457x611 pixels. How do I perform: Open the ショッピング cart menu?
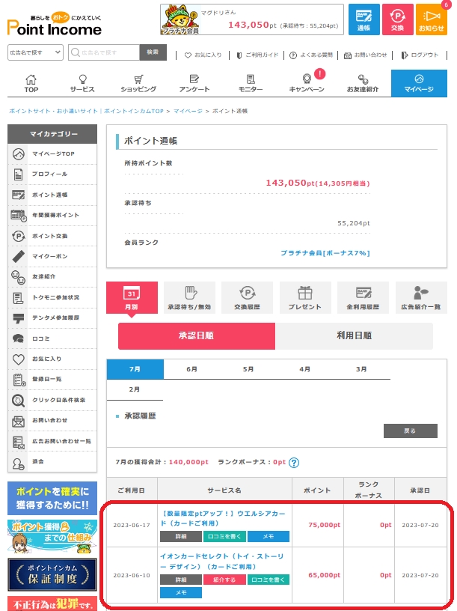tap(138, 83)
